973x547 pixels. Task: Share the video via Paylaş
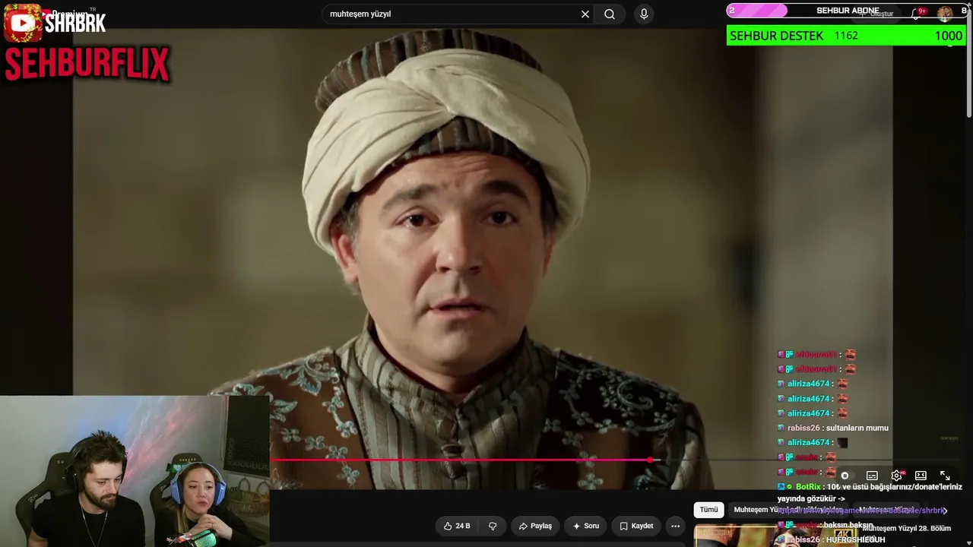click(535, 526)
